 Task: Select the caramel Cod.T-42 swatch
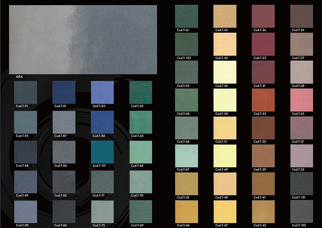(263, 212)
